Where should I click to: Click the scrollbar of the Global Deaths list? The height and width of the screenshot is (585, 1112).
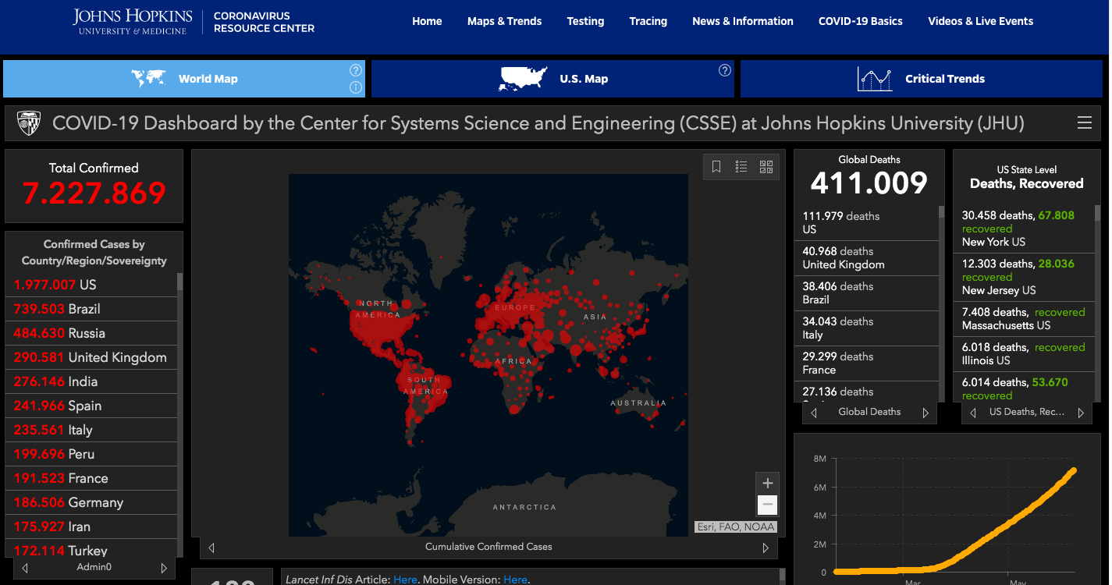pos(941,212)
